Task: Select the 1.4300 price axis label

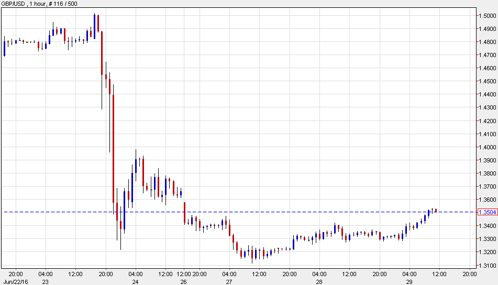Action: click(x=488, y=107)
